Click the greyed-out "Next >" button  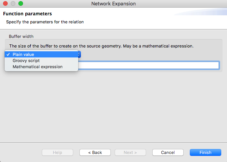(130, 152)
